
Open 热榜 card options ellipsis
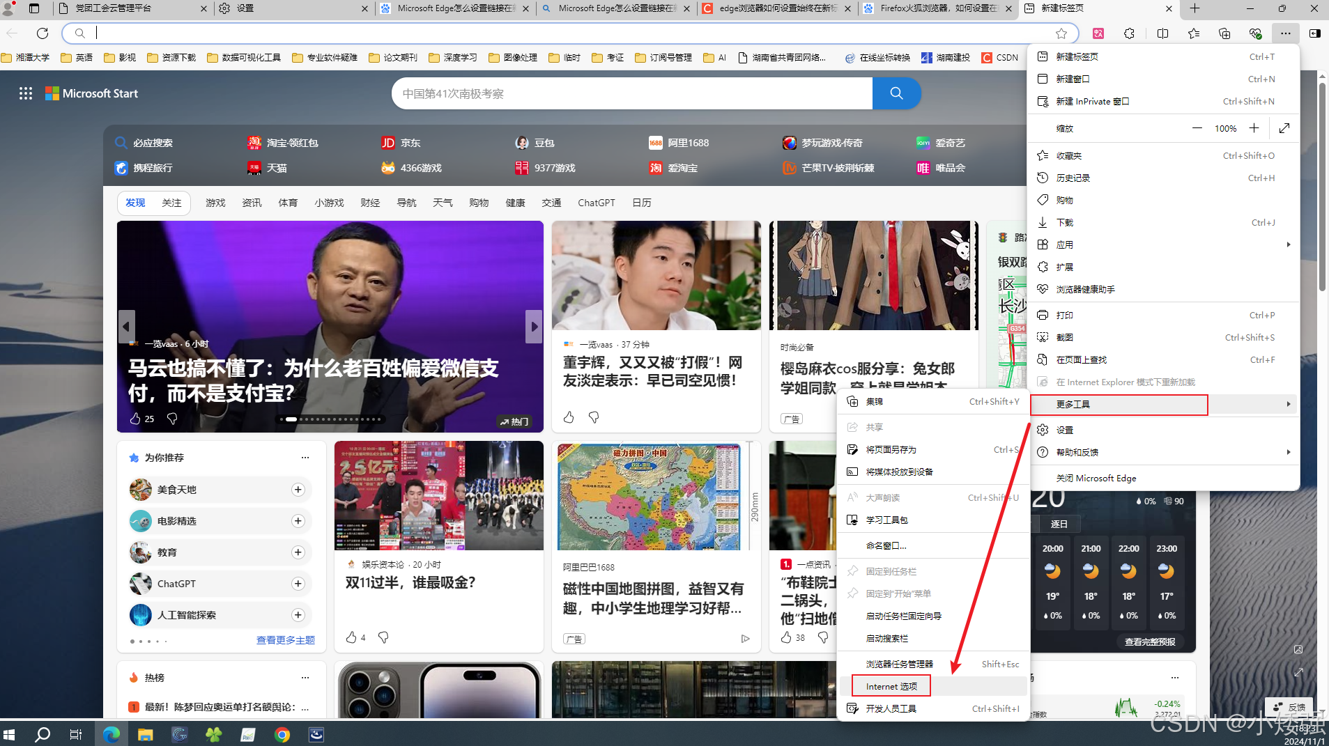coord(305,678)
